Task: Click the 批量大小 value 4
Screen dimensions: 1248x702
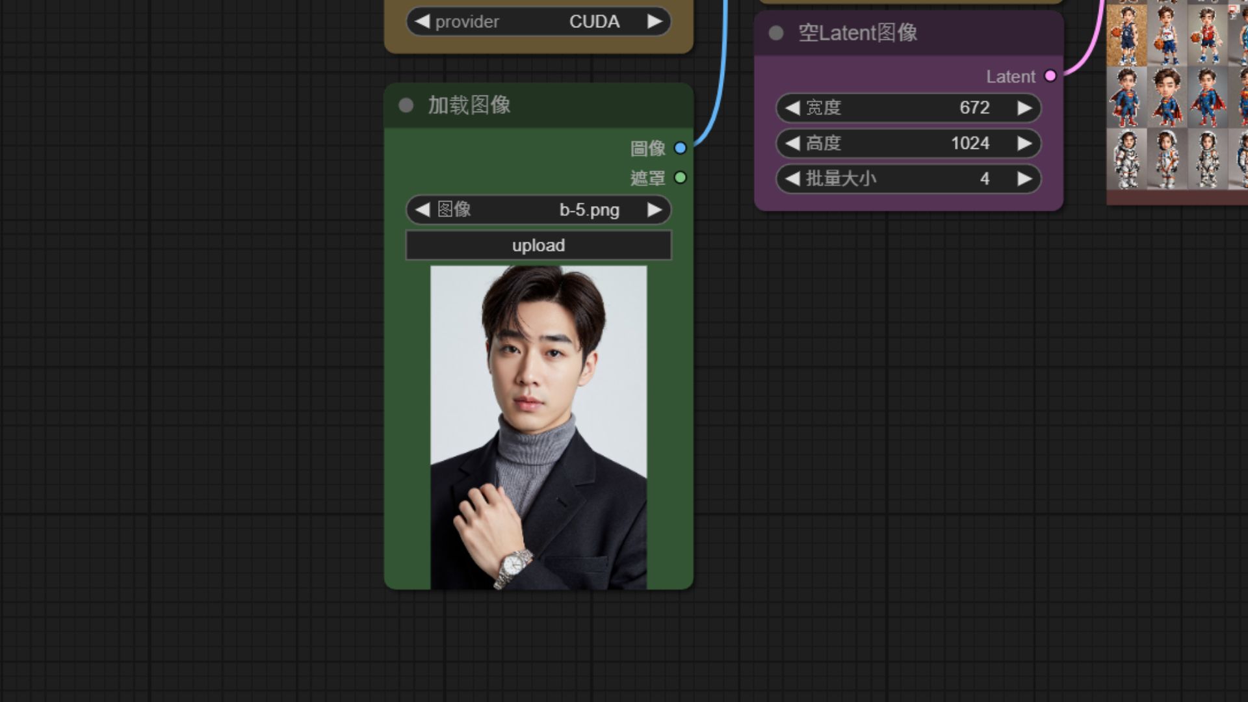Action: 985,179
